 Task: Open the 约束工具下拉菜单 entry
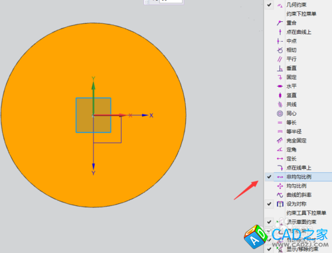pyautogui.click(x=306, y=213)
